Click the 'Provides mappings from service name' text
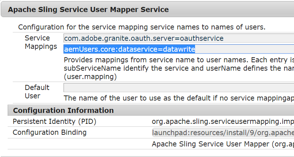The height and width of the screenshot is (157, 294). click(179, 60)
